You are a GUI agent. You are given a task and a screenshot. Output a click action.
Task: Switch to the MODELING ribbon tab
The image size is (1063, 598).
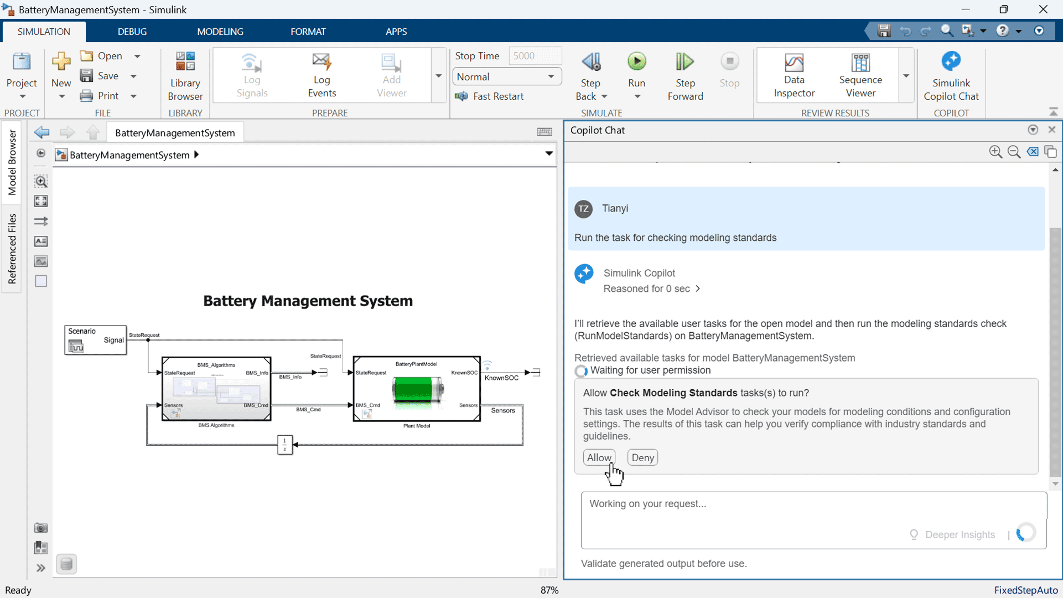click(x=220, y=32)
